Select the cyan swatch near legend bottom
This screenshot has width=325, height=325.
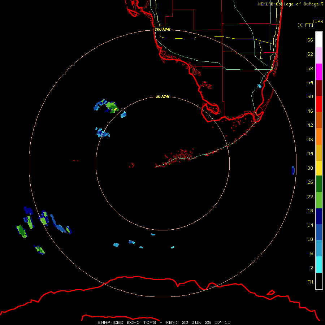(x=319, y=265)
